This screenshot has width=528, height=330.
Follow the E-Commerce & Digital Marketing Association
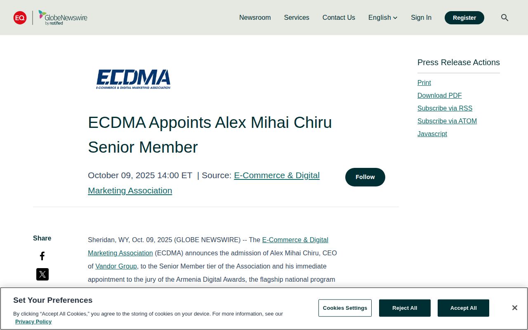point(365,177)
